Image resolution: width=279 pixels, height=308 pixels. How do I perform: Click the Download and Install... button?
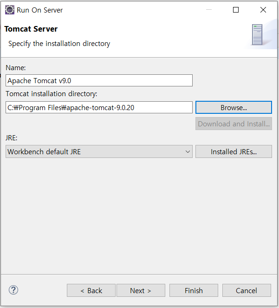234,124
